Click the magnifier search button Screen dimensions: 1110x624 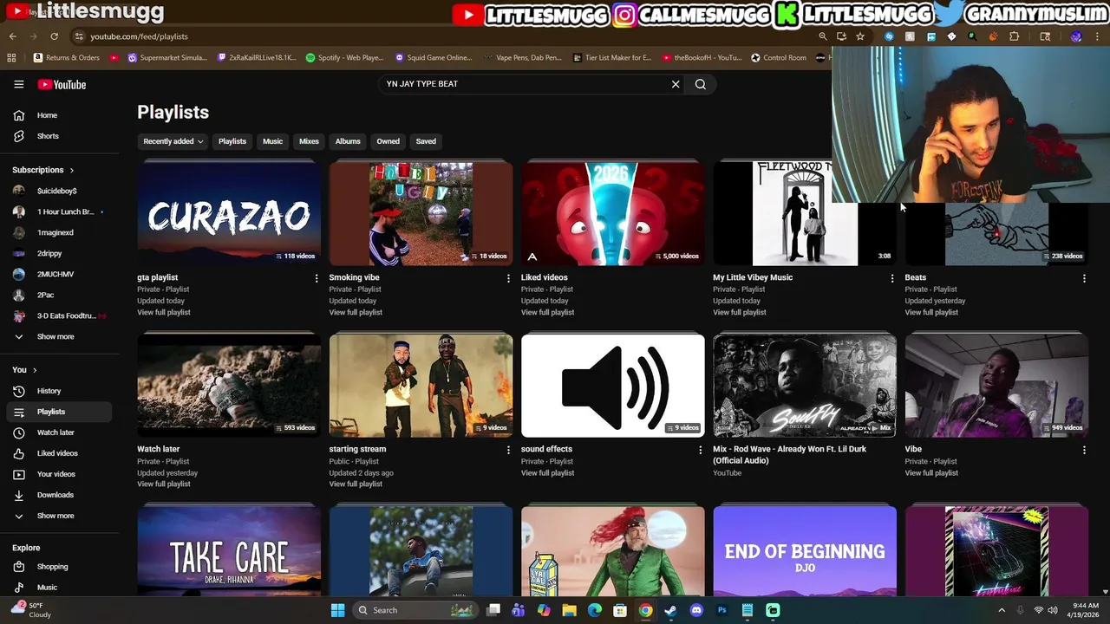[701, 84]
